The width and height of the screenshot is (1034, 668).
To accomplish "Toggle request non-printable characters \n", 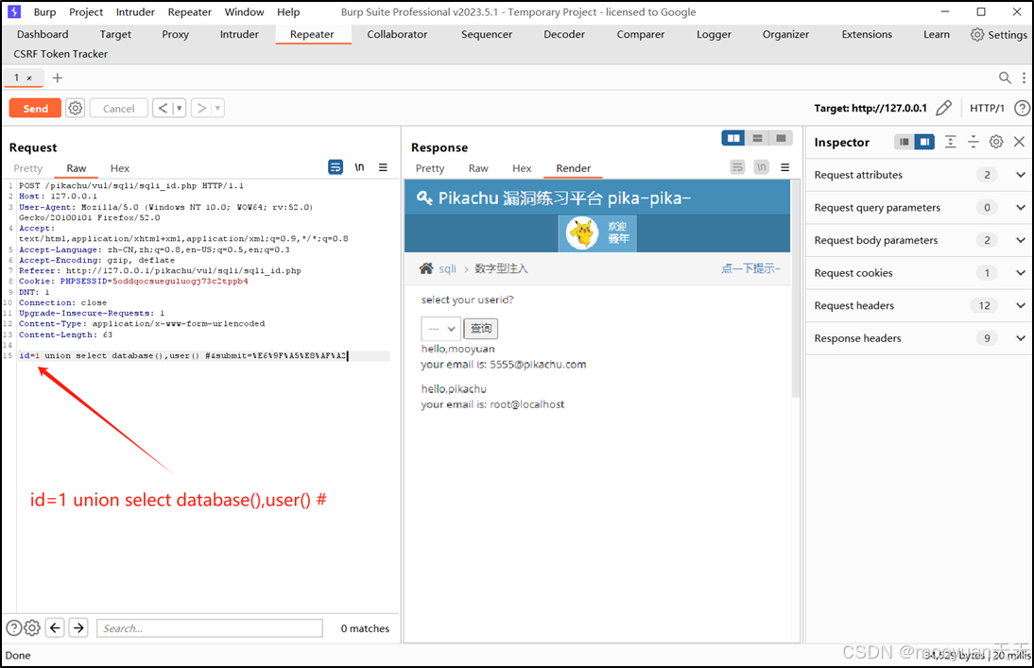I will pos(359,167).
